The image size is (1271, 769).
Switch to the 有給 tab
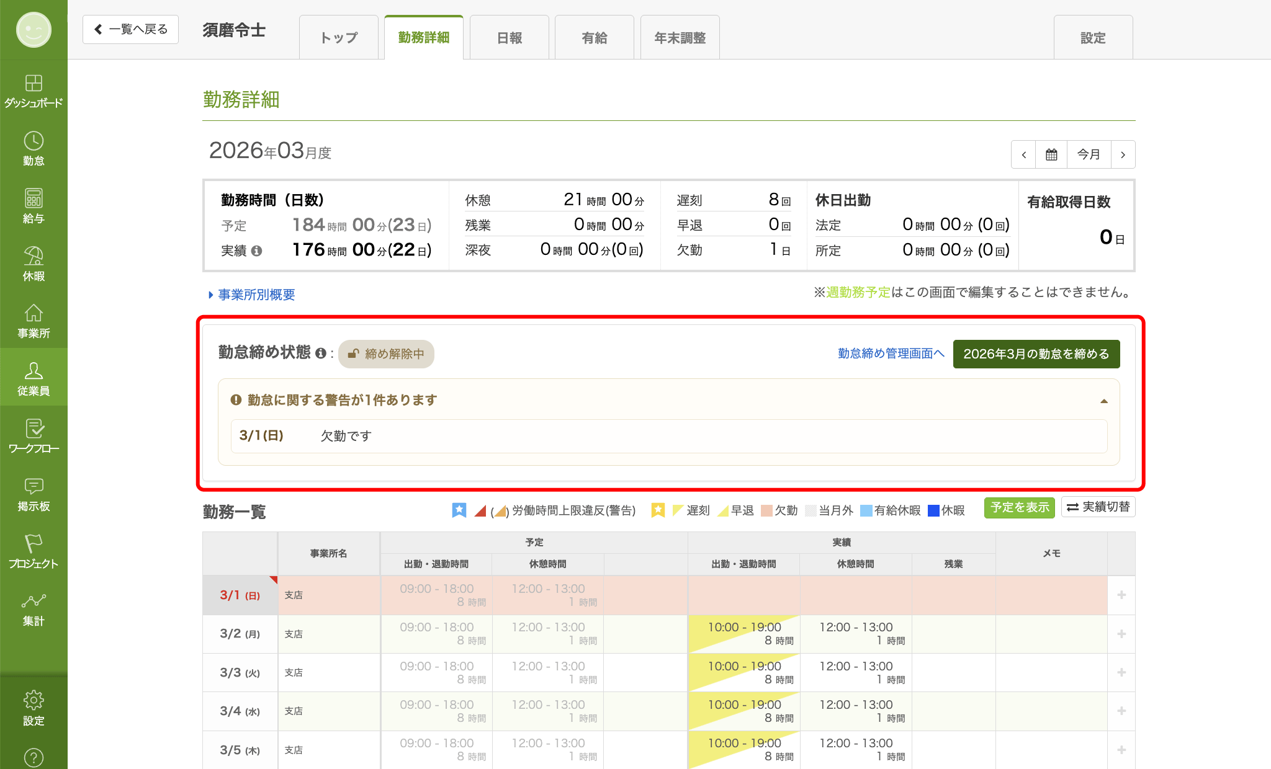coord(595,38)
